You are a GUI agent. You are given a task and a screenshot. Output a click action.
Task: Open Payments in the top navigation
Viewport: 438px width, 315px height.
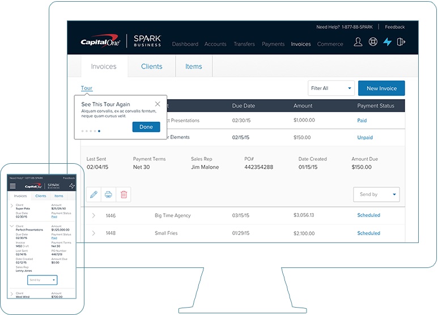[273, 44]
